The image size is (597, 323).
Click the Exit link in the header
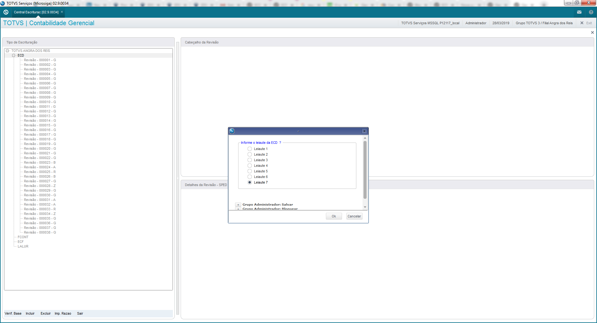click(589, 23)
